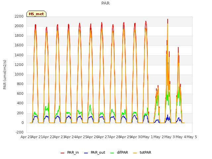Image resolution: width=212 pixels, height=159 pixels.
Task: Click the 1400 y-axis tick label
Action: (x=19, y=55)
